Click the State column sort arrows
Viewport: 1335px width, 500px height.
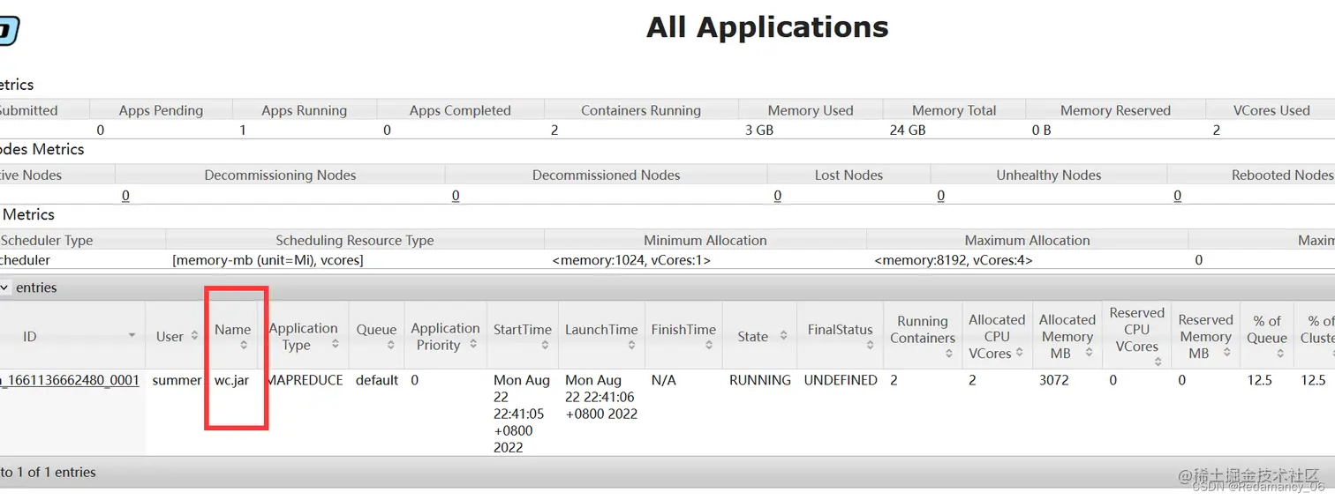point(782,336)
